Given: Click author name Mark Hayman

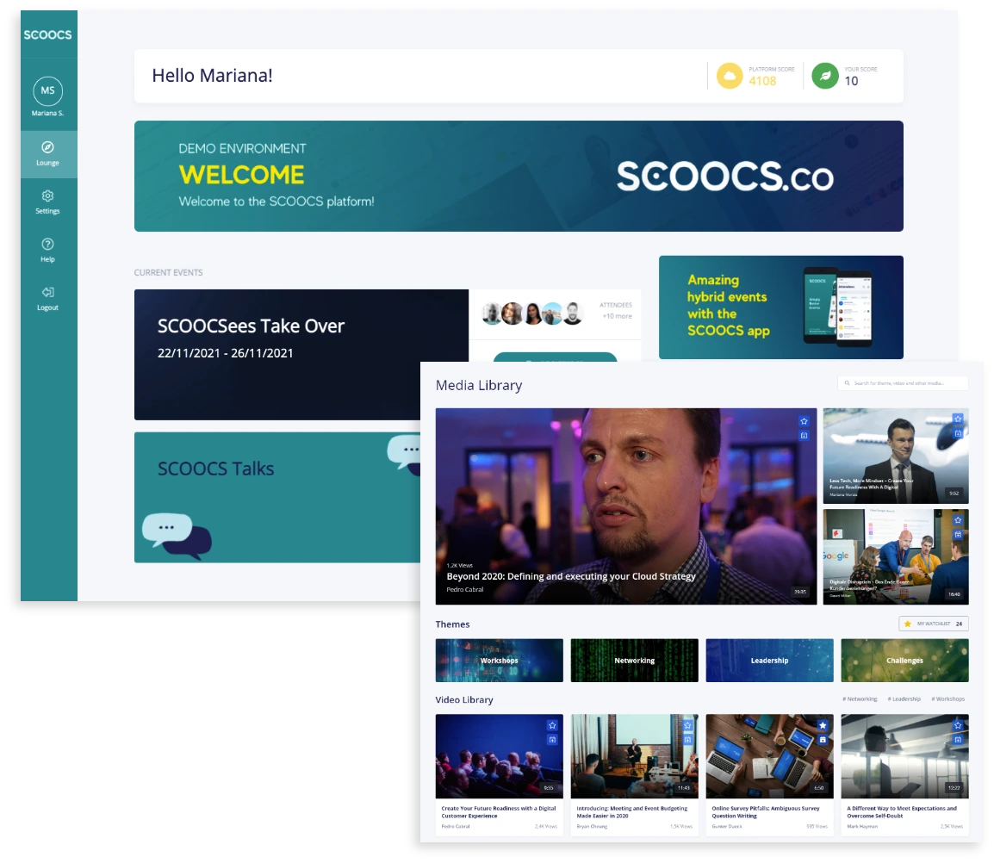Looking at the screenshot, I should click(x=862, y=826).
